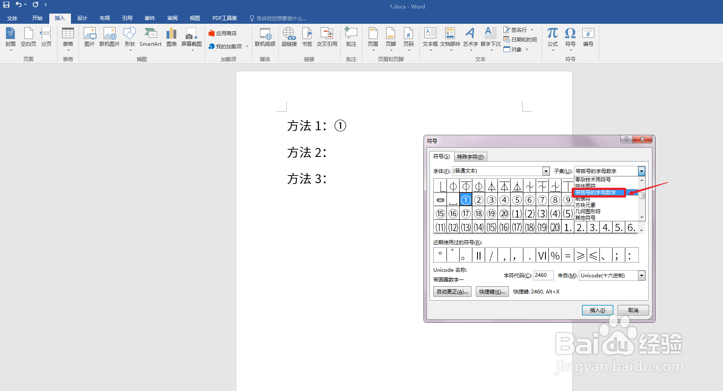Click the Insert (插入) button in the dialog

point(597,310)
